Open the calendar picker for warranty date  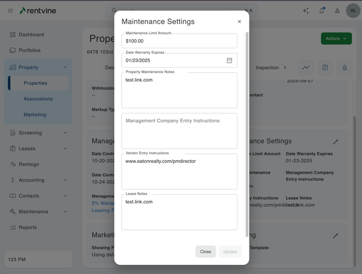click(x=229, y=60)
